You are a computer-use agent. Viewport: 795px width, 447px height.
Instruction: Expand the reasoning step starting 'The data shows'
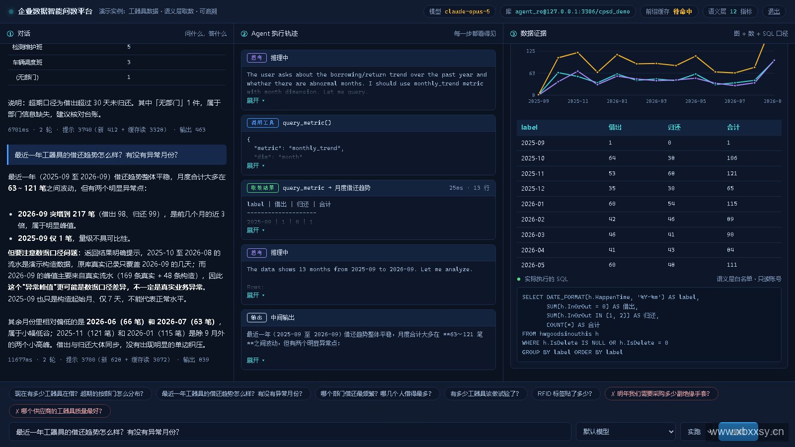[x=255, y=295]
